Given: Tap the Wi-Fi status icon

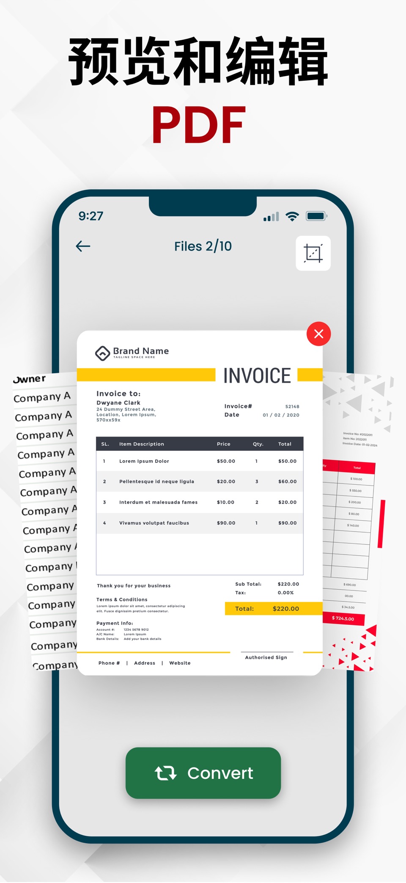Looking at the screenshot, I should coord(292,216).
